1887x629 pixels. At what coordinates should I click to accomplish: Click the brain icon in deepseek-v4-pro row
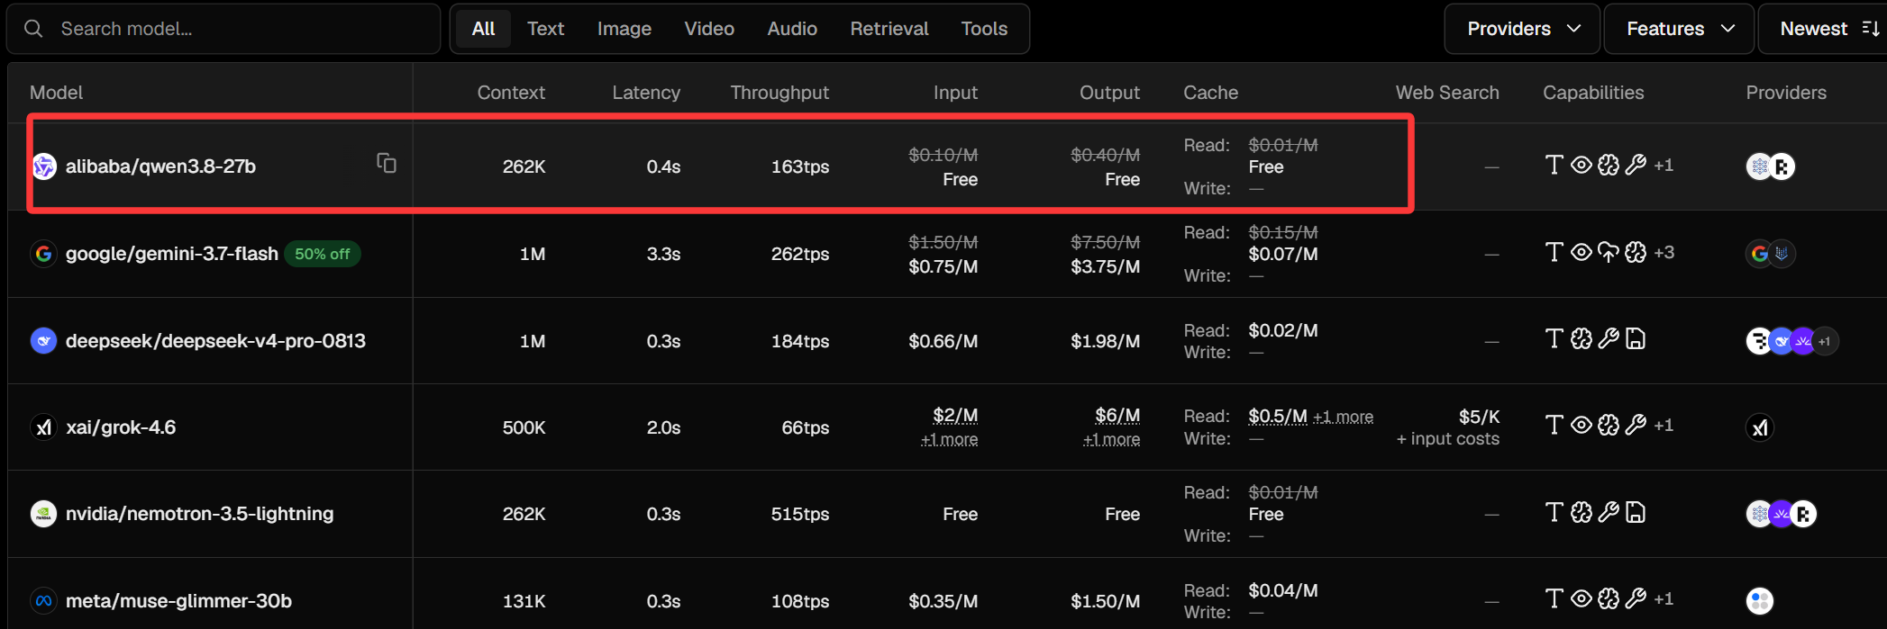(x=1581, y=338)
